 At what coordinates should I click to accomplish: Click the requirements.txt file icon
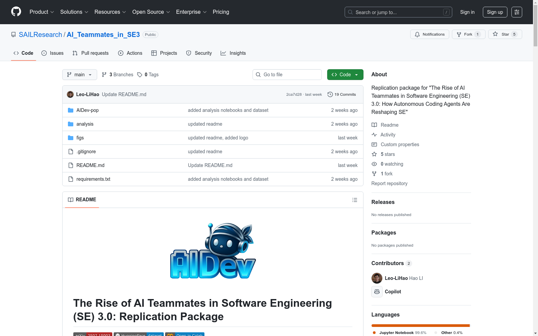click(x=71, y=179)
